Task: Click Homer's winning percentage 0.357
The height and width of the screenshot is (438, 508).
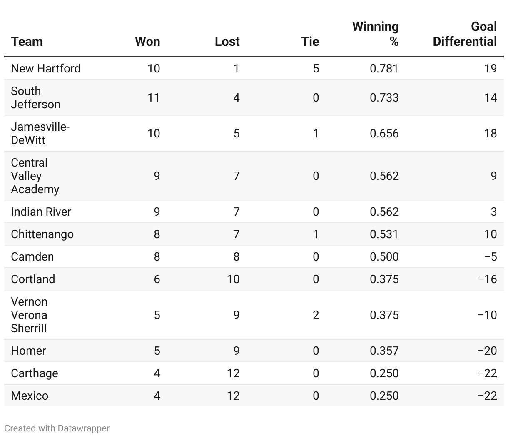Action: pos(384,351)
